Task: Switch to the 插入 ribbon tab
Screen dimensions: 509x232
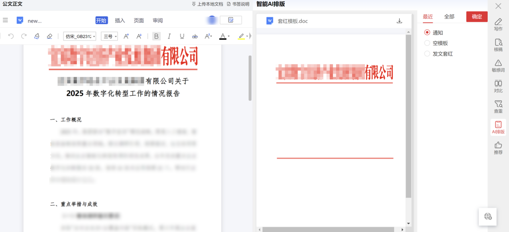Action: click(120, 20)
